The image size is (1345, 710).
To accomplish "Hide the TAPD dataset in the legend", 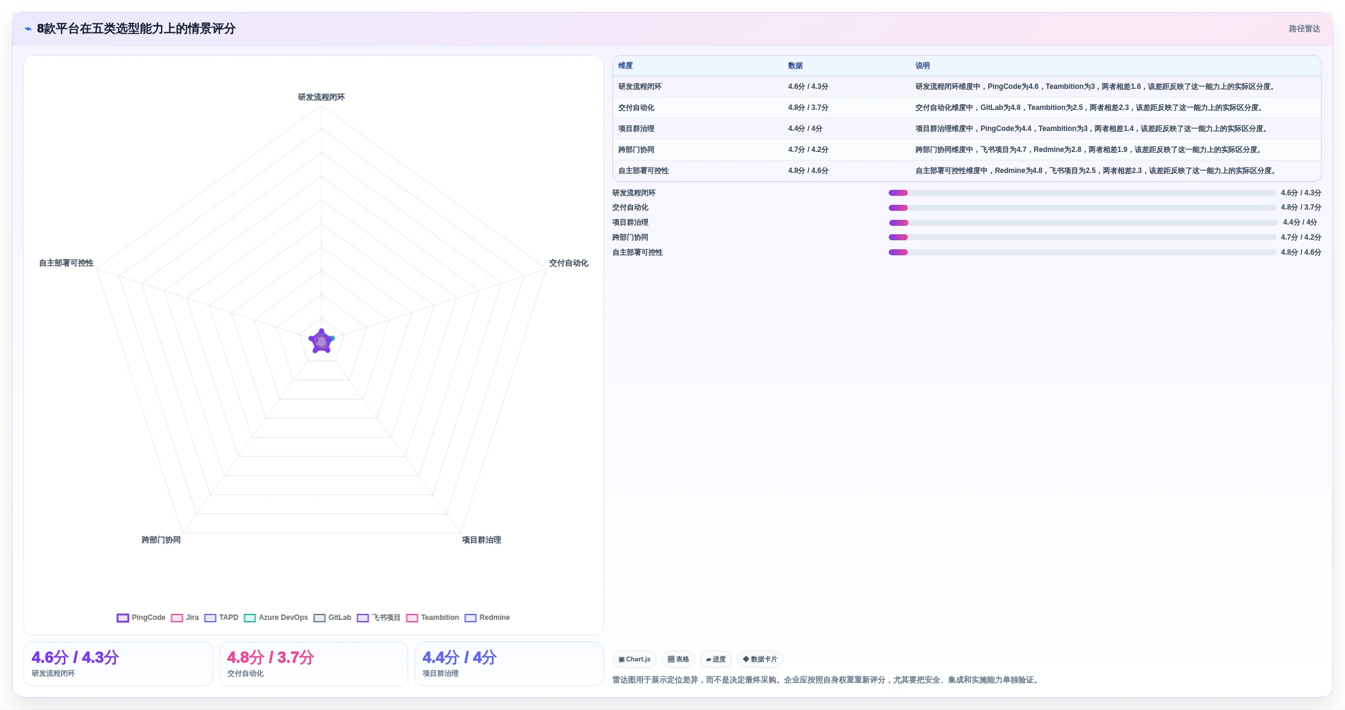I will [x=221, y=617].
